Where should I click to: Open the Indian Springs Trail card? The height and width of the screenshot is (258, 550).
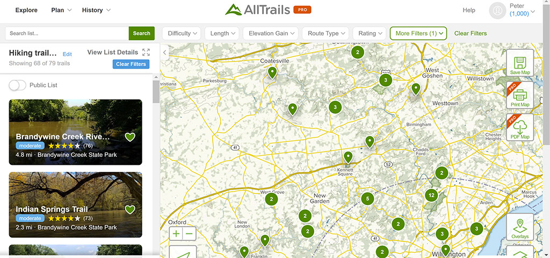tap(75, 204)
